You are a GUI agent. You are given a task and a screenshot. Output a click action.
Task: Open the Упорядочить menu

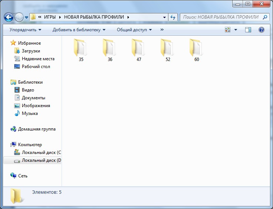pos(26,30)
